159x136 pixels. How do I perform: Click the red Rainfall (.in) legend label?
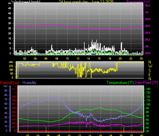pyautogui.click(x=10, y=83)
